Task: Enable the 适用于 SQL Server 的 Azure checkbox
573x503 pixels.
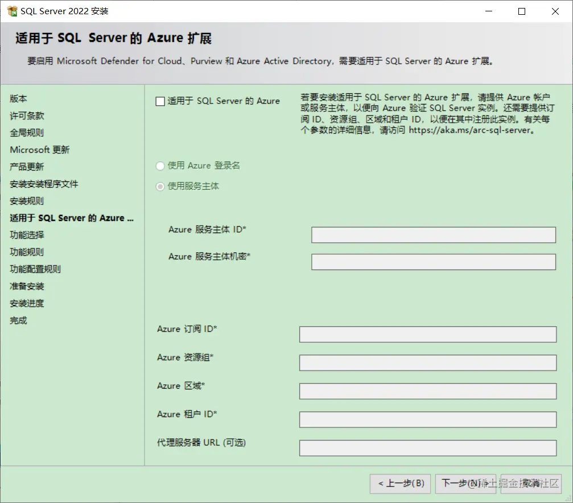Action: click(160, 101)
